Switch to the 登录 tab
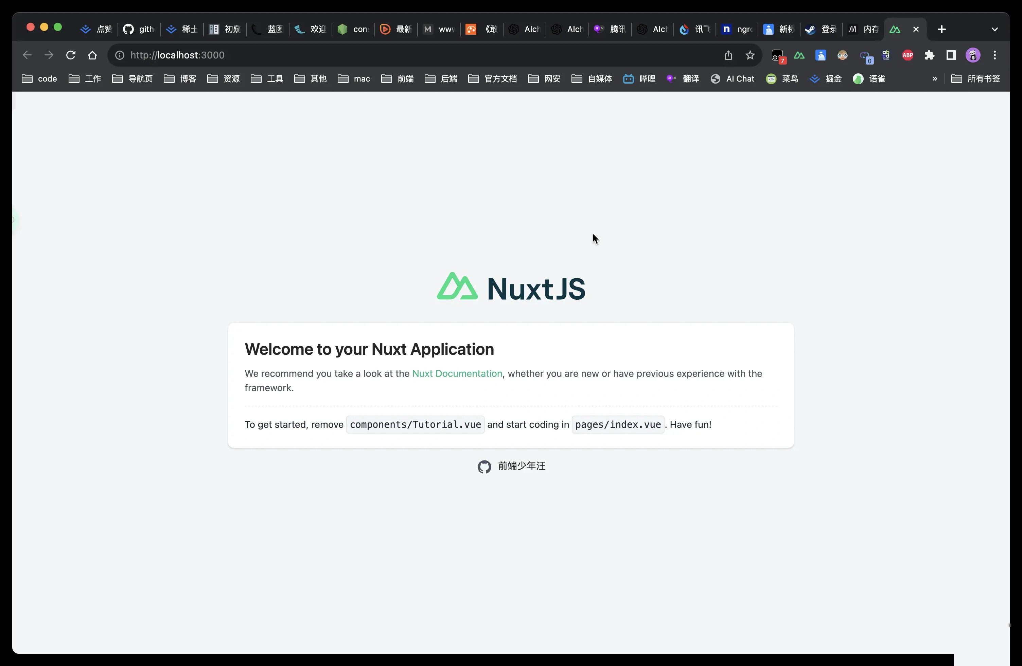The width and height of the screenshot is (1022, 666). (821, 29)
